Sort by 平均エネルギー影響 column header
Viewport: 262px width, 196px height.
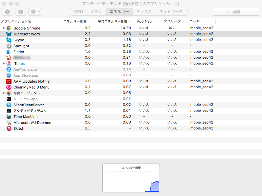point(112,21)
